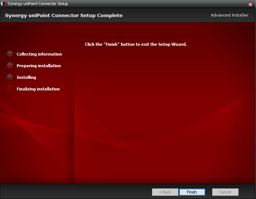Click the disabled Back button
Viewport: 256px width, 199px height.
(165, 192)
